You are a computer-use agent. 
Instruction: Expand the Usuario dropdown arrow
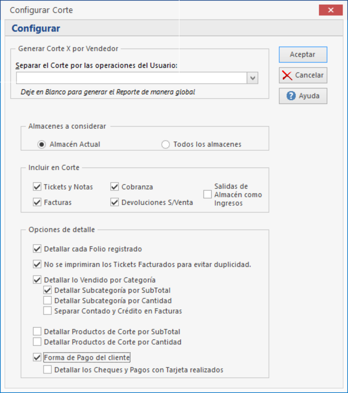coord(253,78)
